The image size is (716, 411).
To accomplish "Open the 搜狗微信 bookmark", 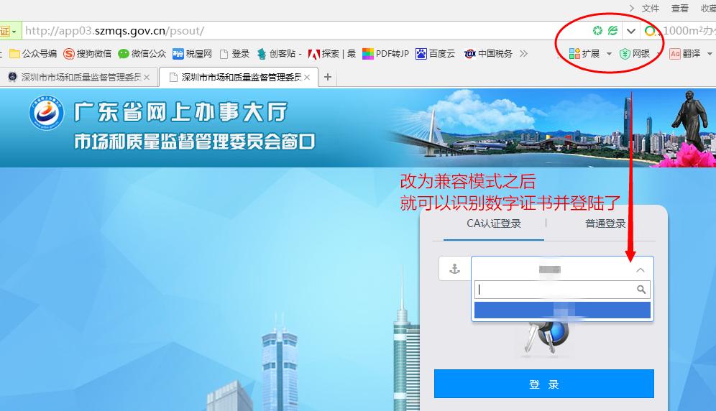I will [87, 54].
